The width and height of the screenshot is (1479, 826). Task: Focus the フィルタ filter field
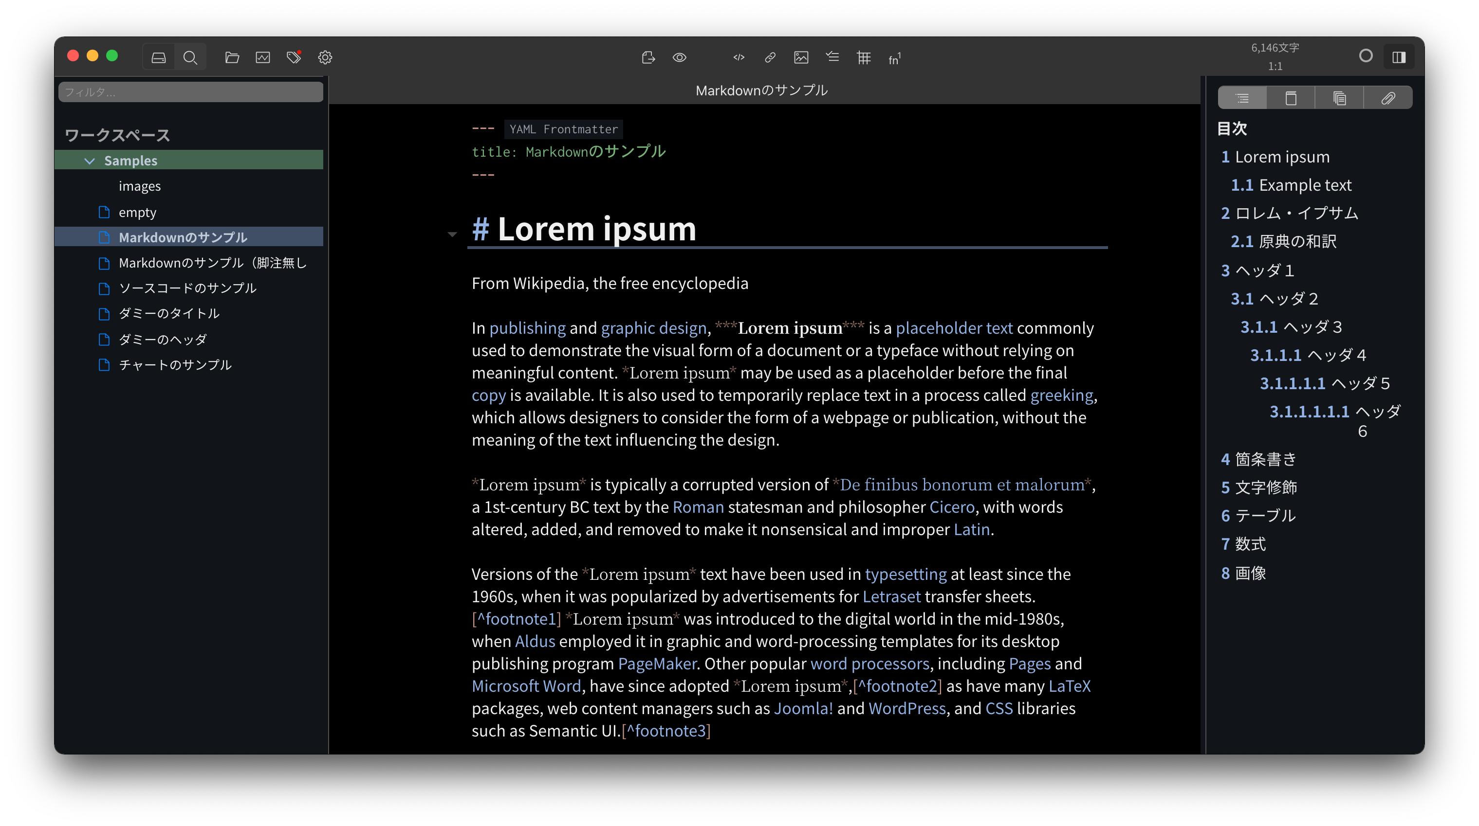(x=191, y=92)
